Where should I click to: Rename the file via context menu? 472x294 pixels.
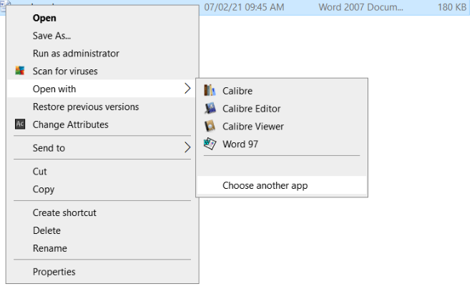point(50,248)
